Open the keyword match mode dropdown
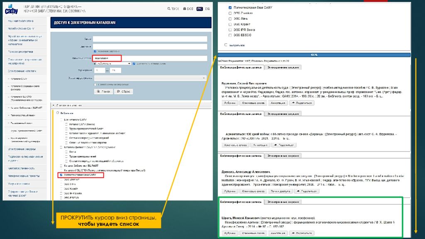The height and width of the screenshot is (239, 425). 114,63
